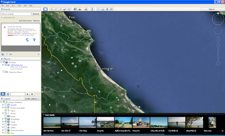The height and width of the screenshot is (136, 225).
Task: Toggle the sidebar visibility toolbar button
Action: pos(45,9)
